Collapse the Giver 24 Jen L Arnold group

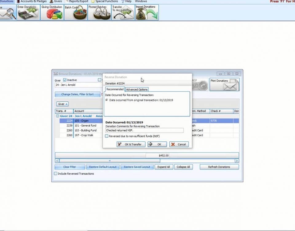coord(57,116)
